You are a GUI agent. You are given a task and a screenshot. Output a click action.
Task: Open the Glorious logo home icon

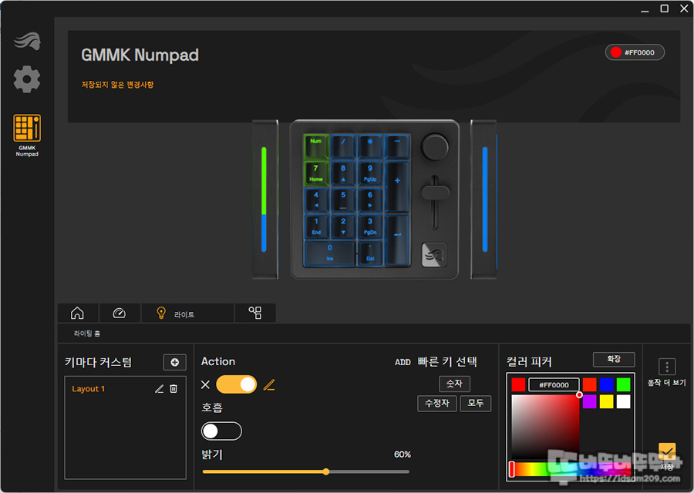27,41
